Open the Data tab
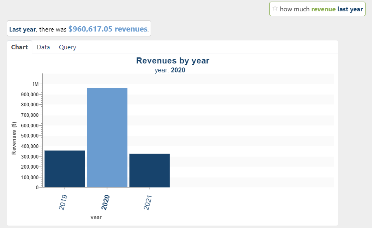 43,47
